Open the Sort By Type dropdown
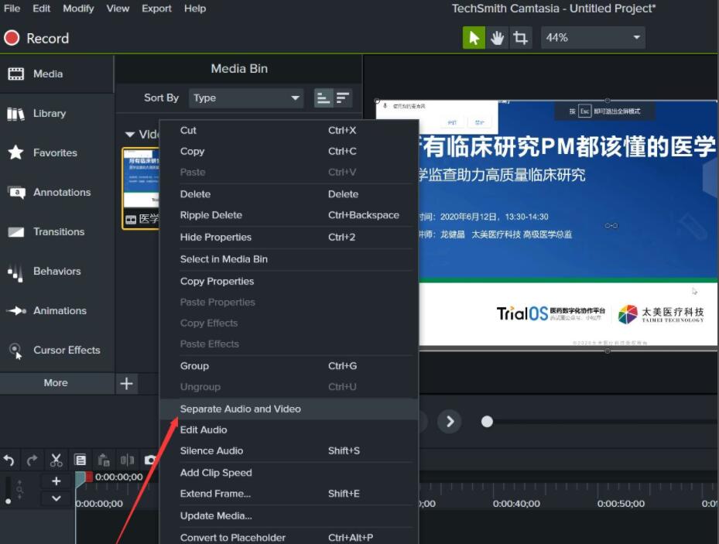The height and width of the screenshot is (544, 719). point(246,98)
